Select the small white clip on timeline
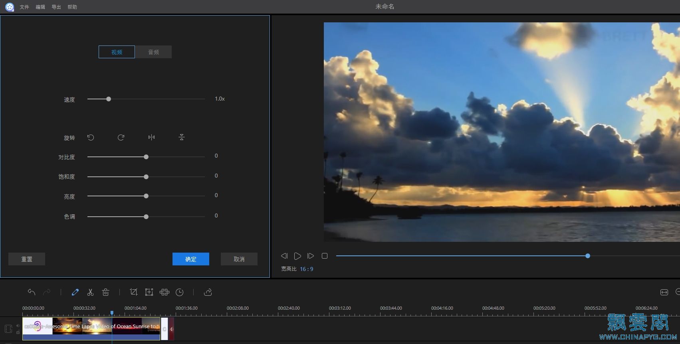The height and width of the screenshot is (344, 680). [165, 328]
